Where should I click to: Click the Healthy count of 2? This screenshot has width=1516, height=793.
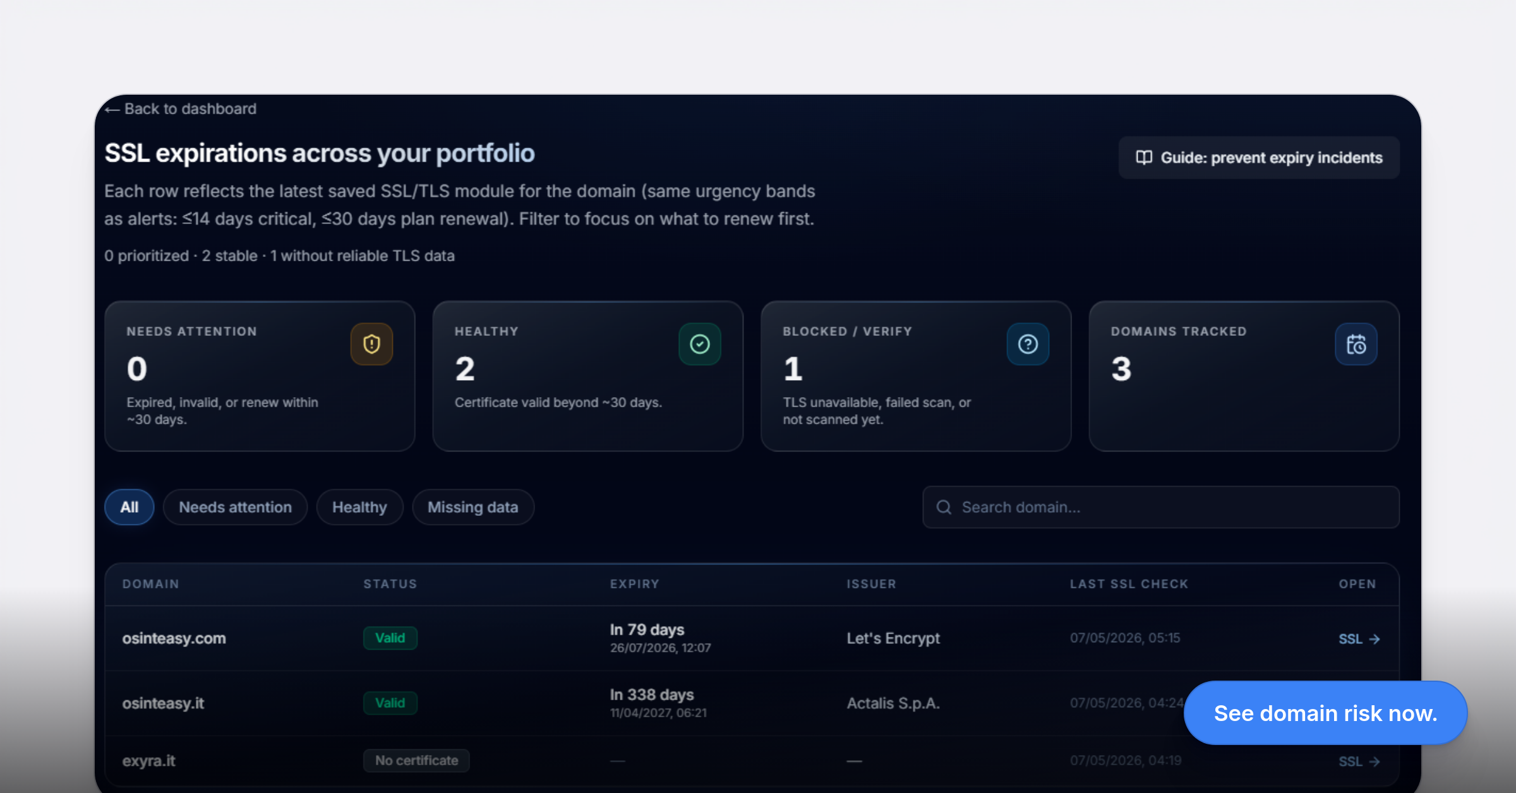(465, 369)
